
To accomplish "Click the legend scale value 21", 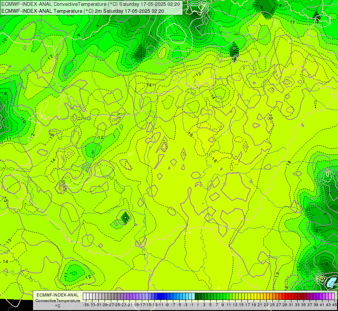I will click(x=260, y=305).
